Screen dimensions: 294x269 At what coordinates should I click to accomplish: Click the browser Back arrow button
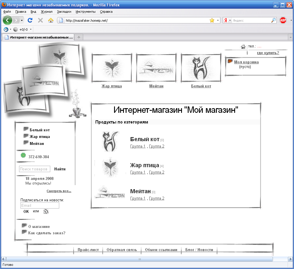tap(8, 20)
